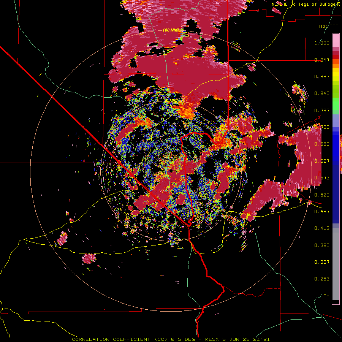Screen dimensions: 342x342
Task: Click the [CC] product label
Action: (324, 26)
